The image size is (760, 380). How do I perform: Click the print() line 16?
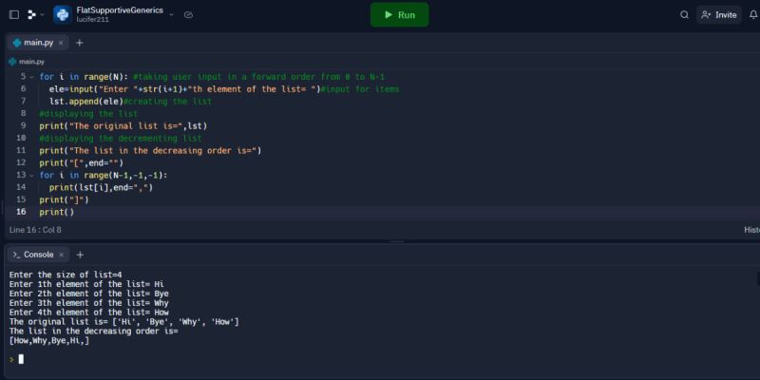click(57, 212)
